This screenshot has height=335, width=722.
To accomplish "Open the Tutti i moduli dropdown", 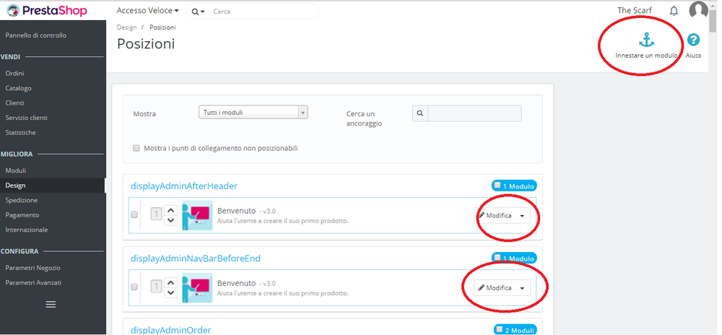I will click(x=253, y=113).
